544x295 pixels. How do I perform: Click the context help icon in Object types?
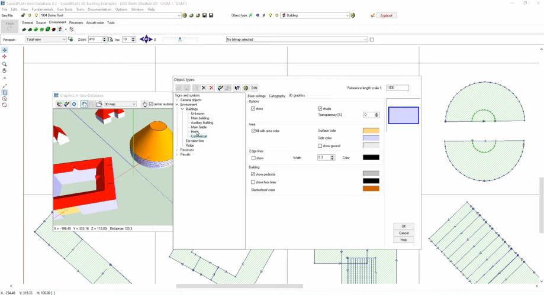pyautogui.click(x=237, y=87)
